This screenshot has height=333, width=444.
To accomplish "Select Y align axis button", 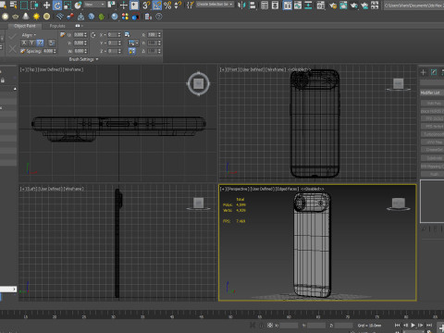I will tap(31, 43).
